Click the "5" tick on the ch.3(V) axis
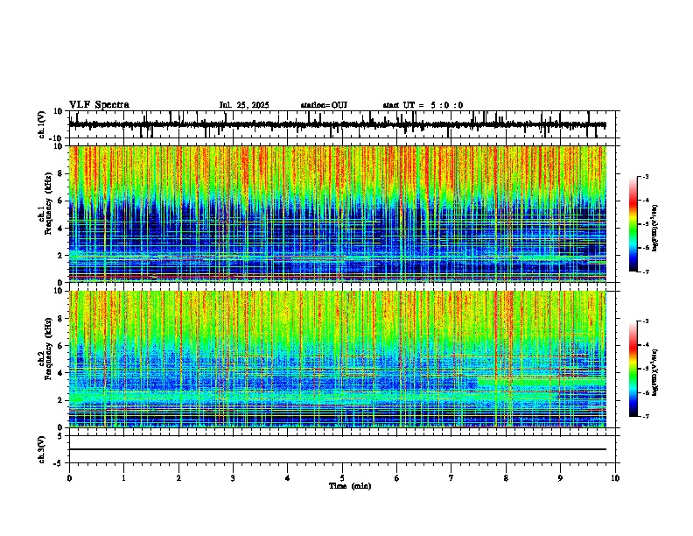Image resolution: width=693 pixels, height=536 pixels. coord(60,435)
